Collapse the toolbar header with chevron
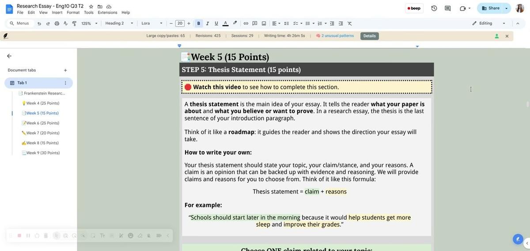The width and height of the screenshot is (530, 251). click(x=518, y=23)
